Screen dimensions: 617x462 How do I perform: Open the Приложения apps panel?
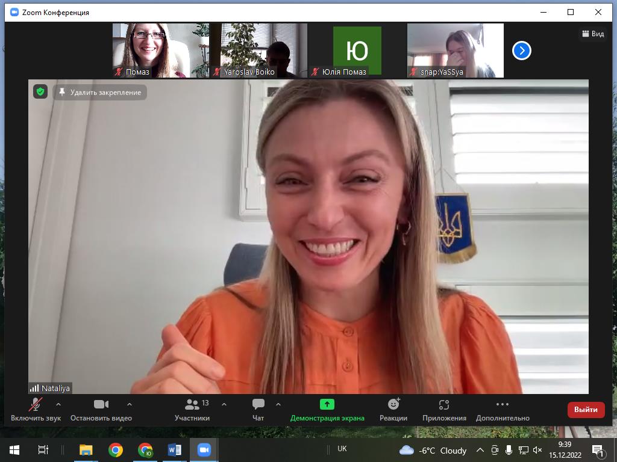point(444,410)
